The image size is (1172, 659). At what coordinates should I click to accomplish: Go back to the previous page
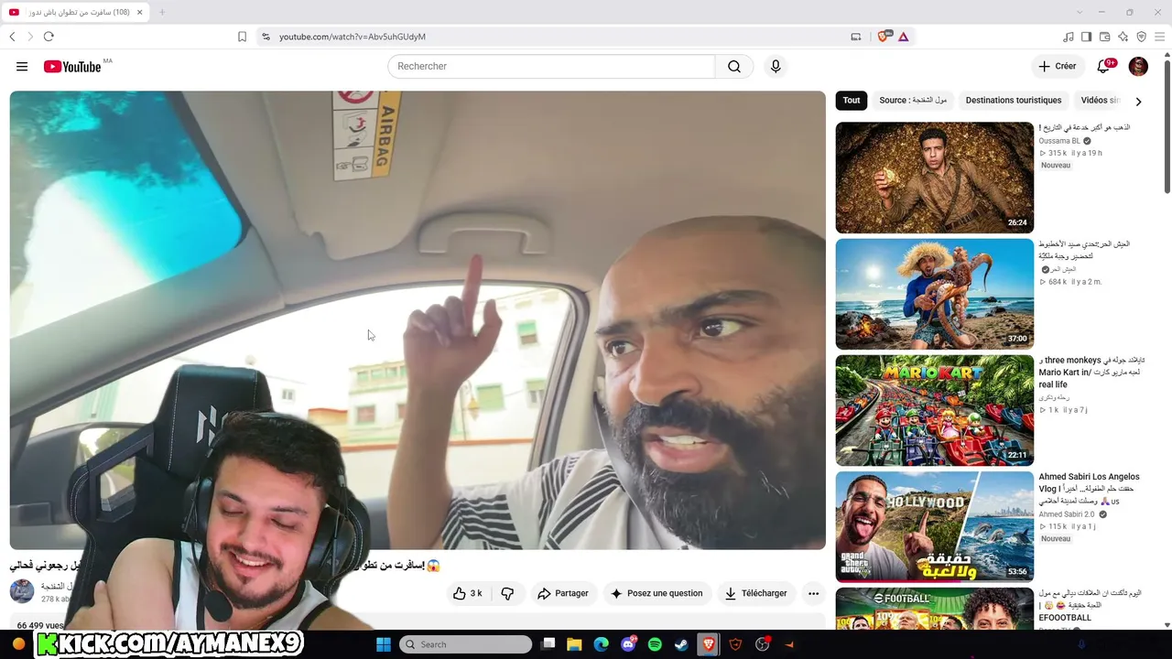[x=12, y=37]
